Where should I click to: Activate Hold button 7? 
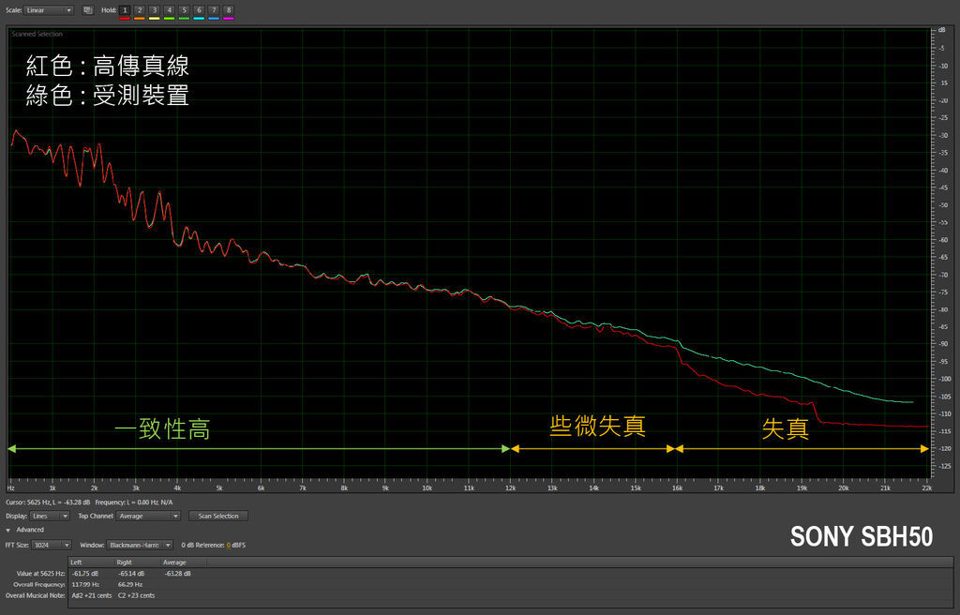pos(214,10)
